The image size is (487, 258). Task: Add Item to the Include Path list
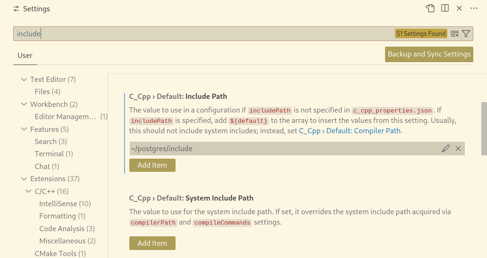click(x=152, y=165)
